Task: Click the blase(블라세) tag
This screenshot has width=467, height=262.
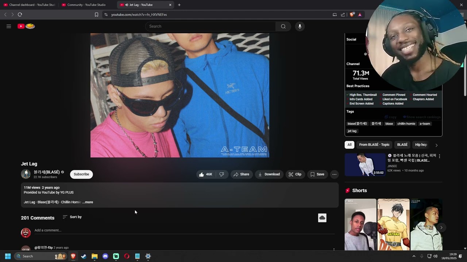Action: click(357, 124)
